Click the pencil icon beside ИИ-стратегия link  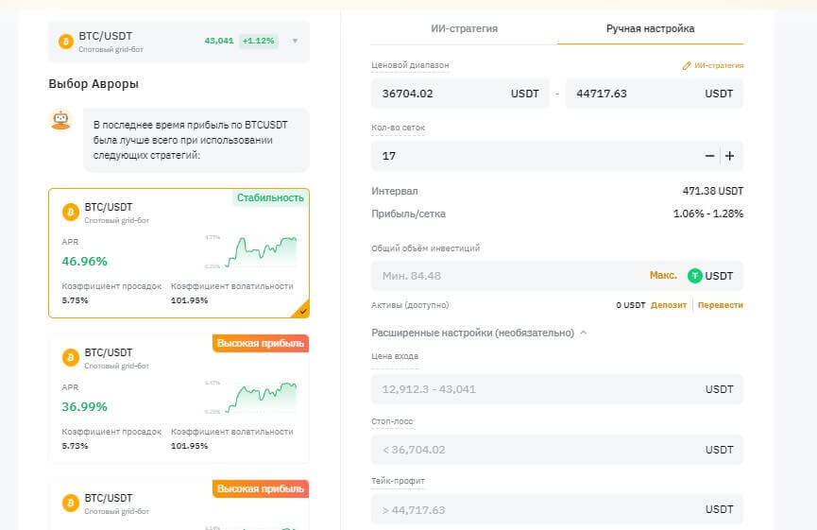[x=687, y=66]
